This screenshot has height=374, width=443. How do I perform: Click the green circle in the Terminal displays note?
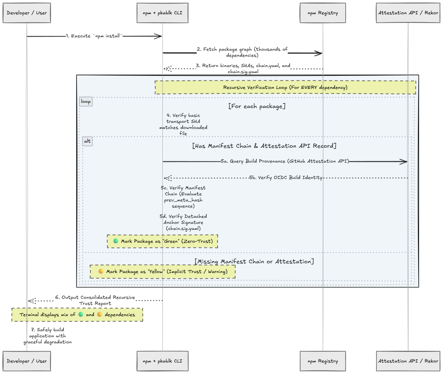click(81, 315)
